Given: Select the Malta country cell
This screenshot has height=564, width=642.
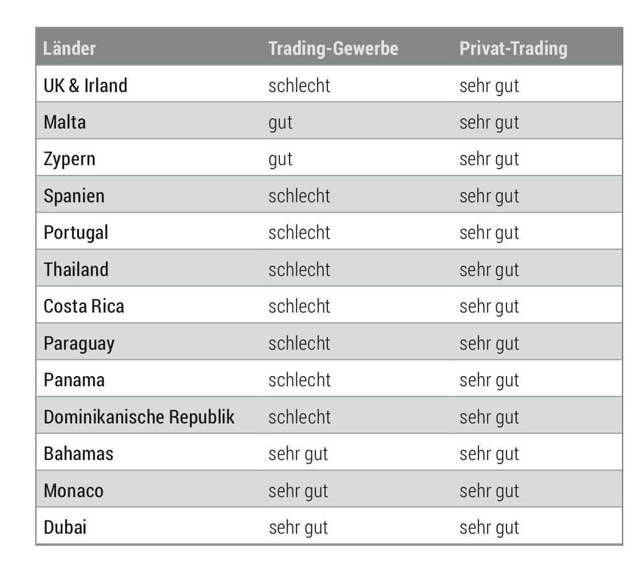Looking at the screenshot, I should (x=65, y=122).
